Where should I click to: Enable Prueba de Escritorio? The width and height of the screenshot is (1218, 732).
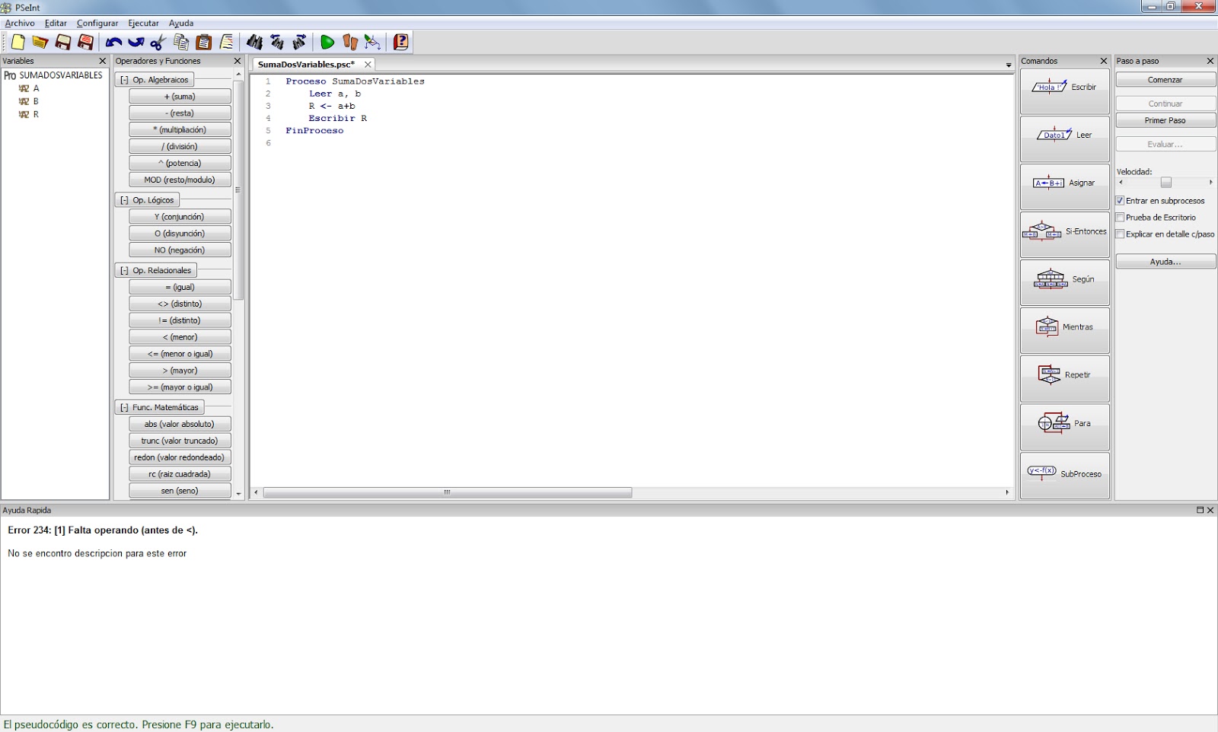pyautogui.click(x=1120, y=217)
